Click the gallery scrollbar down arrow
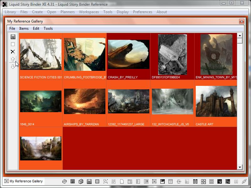The image size is (251, 188). 240,167
